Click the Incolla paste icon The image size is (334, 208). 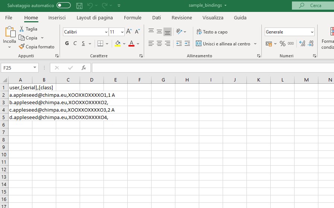(10, 32)
